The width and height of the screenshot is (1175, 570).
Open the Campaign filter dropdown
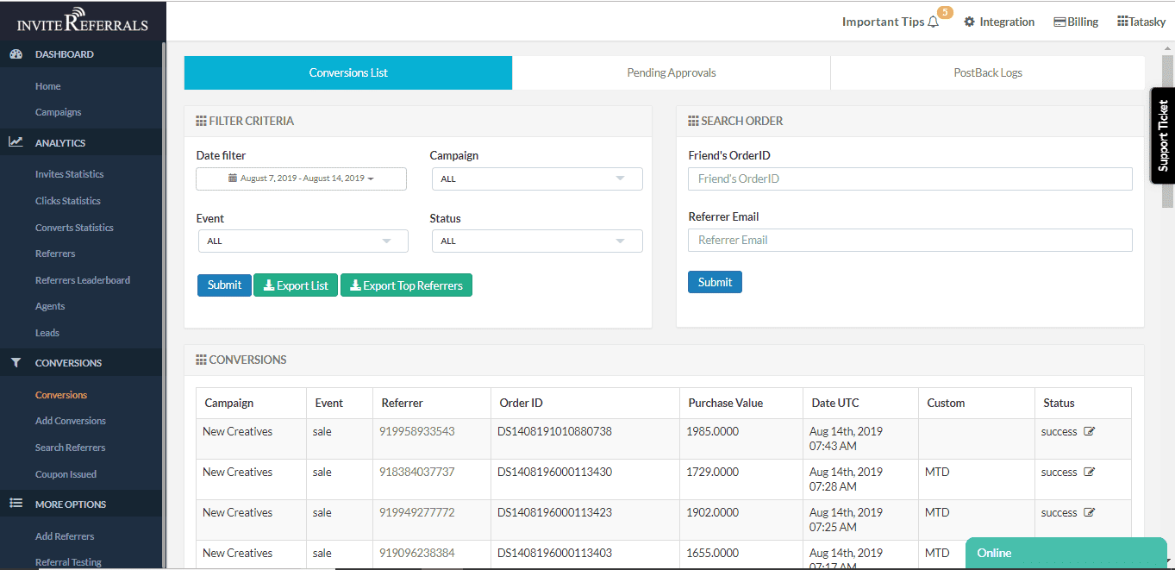(536, 179)
